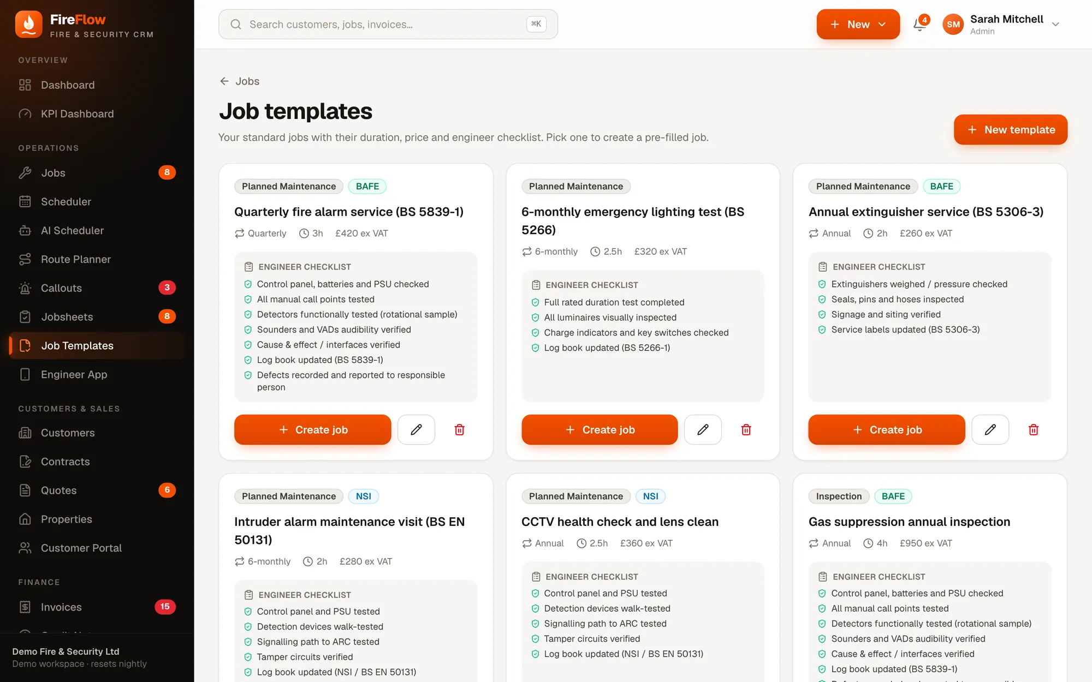Go to Callouts
The height and width of the screenshot is (682, 1092).
tap(97, 288)
